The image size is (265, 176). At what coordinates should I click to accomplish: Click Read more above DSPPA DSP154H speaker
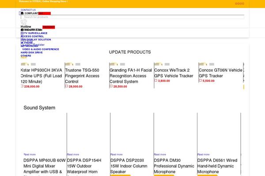73,154
